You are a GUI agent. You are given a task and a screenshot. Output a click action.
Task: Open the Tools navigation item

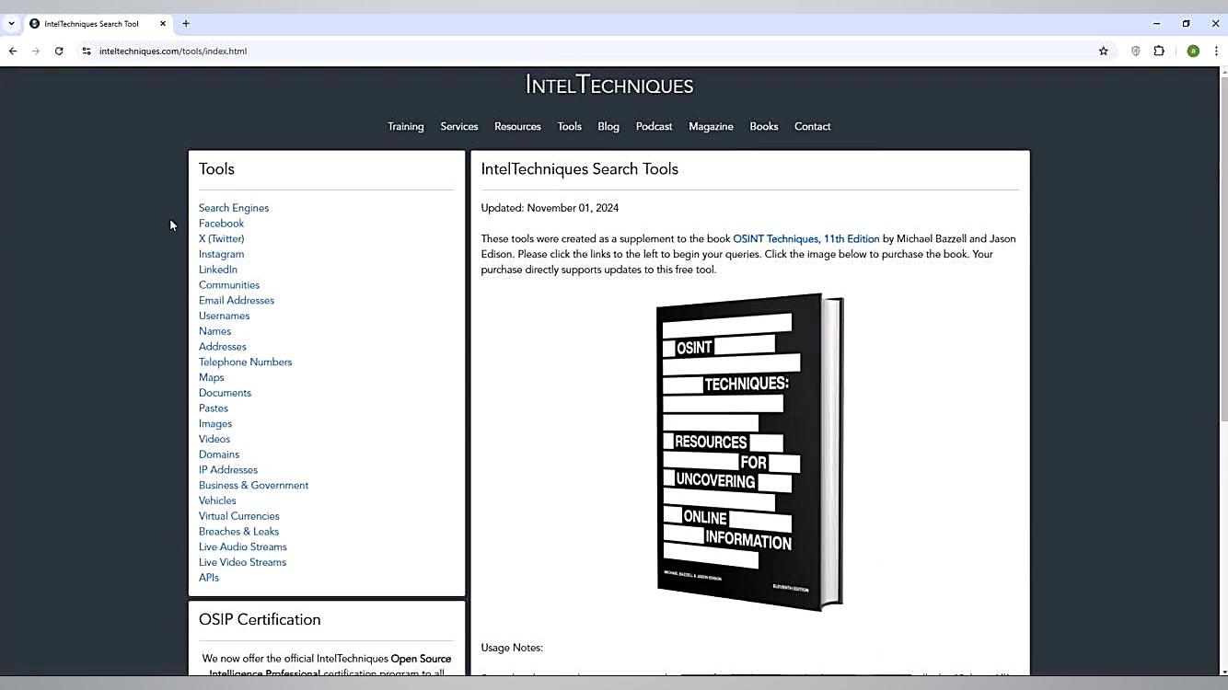coord(569,126)
